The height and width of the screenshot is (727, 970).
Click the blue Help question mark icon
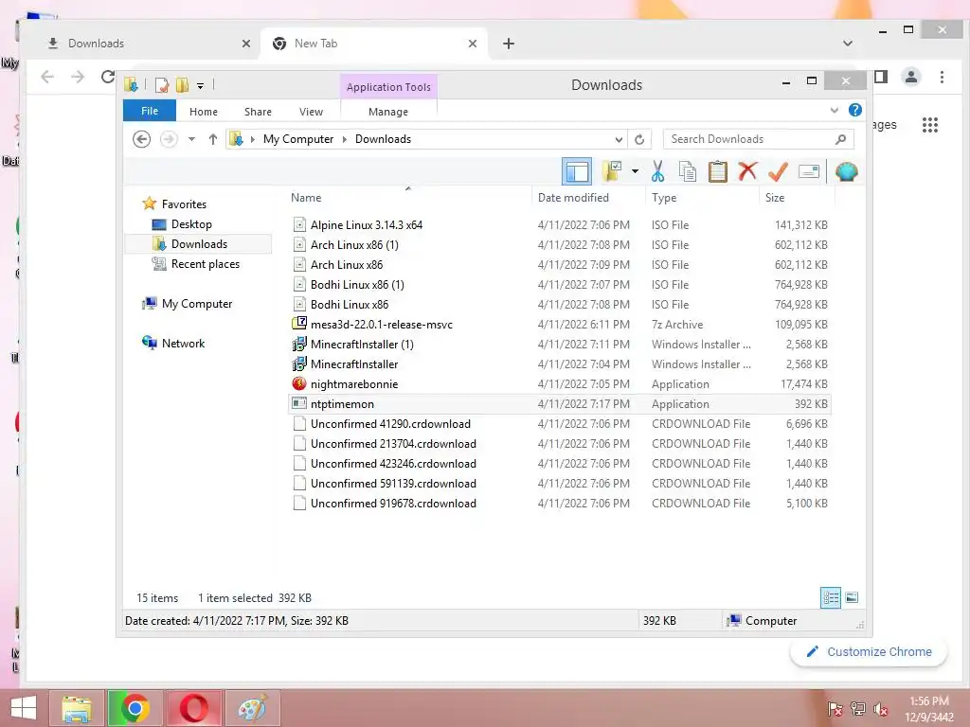pyautogui.click(x=855, y=110)
